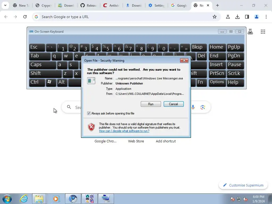272x204 pixels.
Task: Click On-Screen Keyboard taskbar icon
Action: point(106,199)
